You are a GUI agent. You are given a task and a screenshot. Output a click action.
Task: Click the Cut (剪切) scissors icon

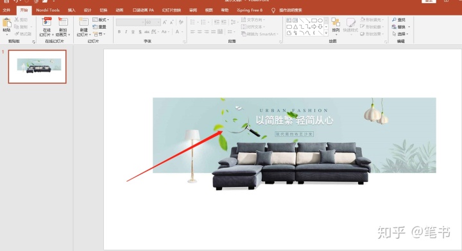point(17,19)
